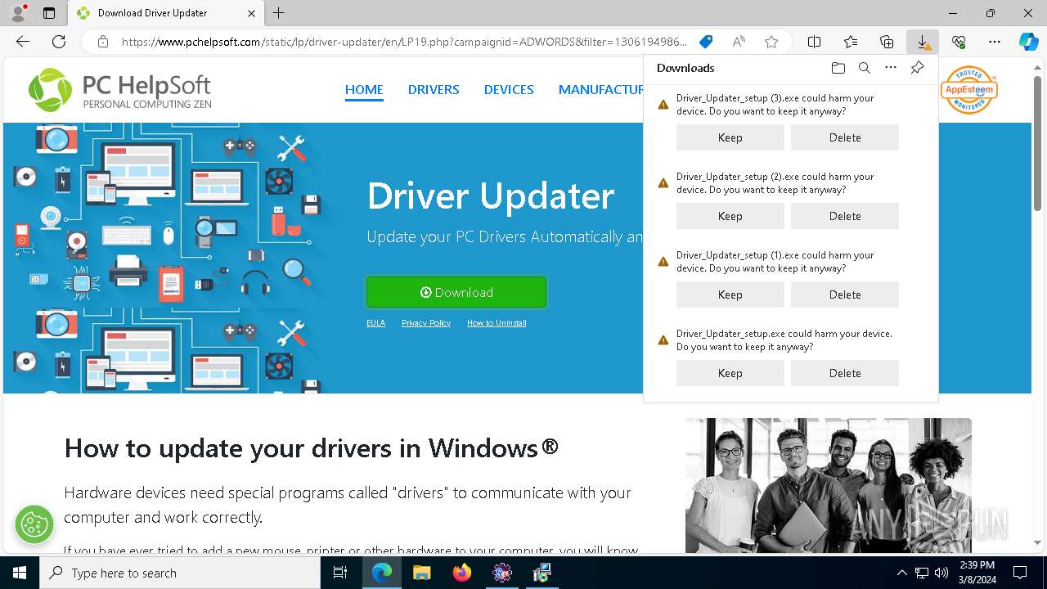Launch Firefox from taskbar
This screenshot has width=1047, height=589.
(462, 573)
